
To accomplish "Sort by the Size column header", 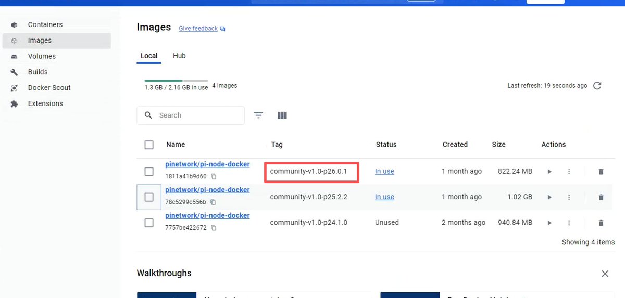I will click(498, 145).
